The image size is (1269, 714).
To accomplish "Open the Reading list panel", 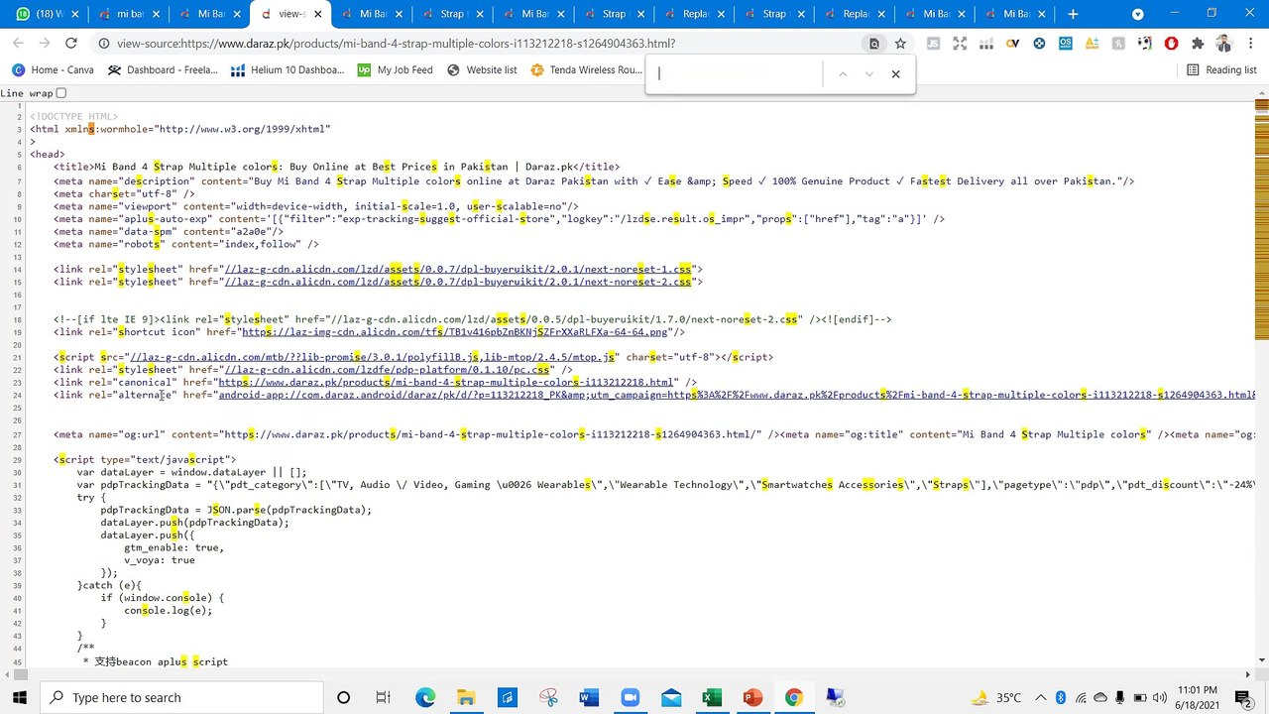I will coord(1221,70).
